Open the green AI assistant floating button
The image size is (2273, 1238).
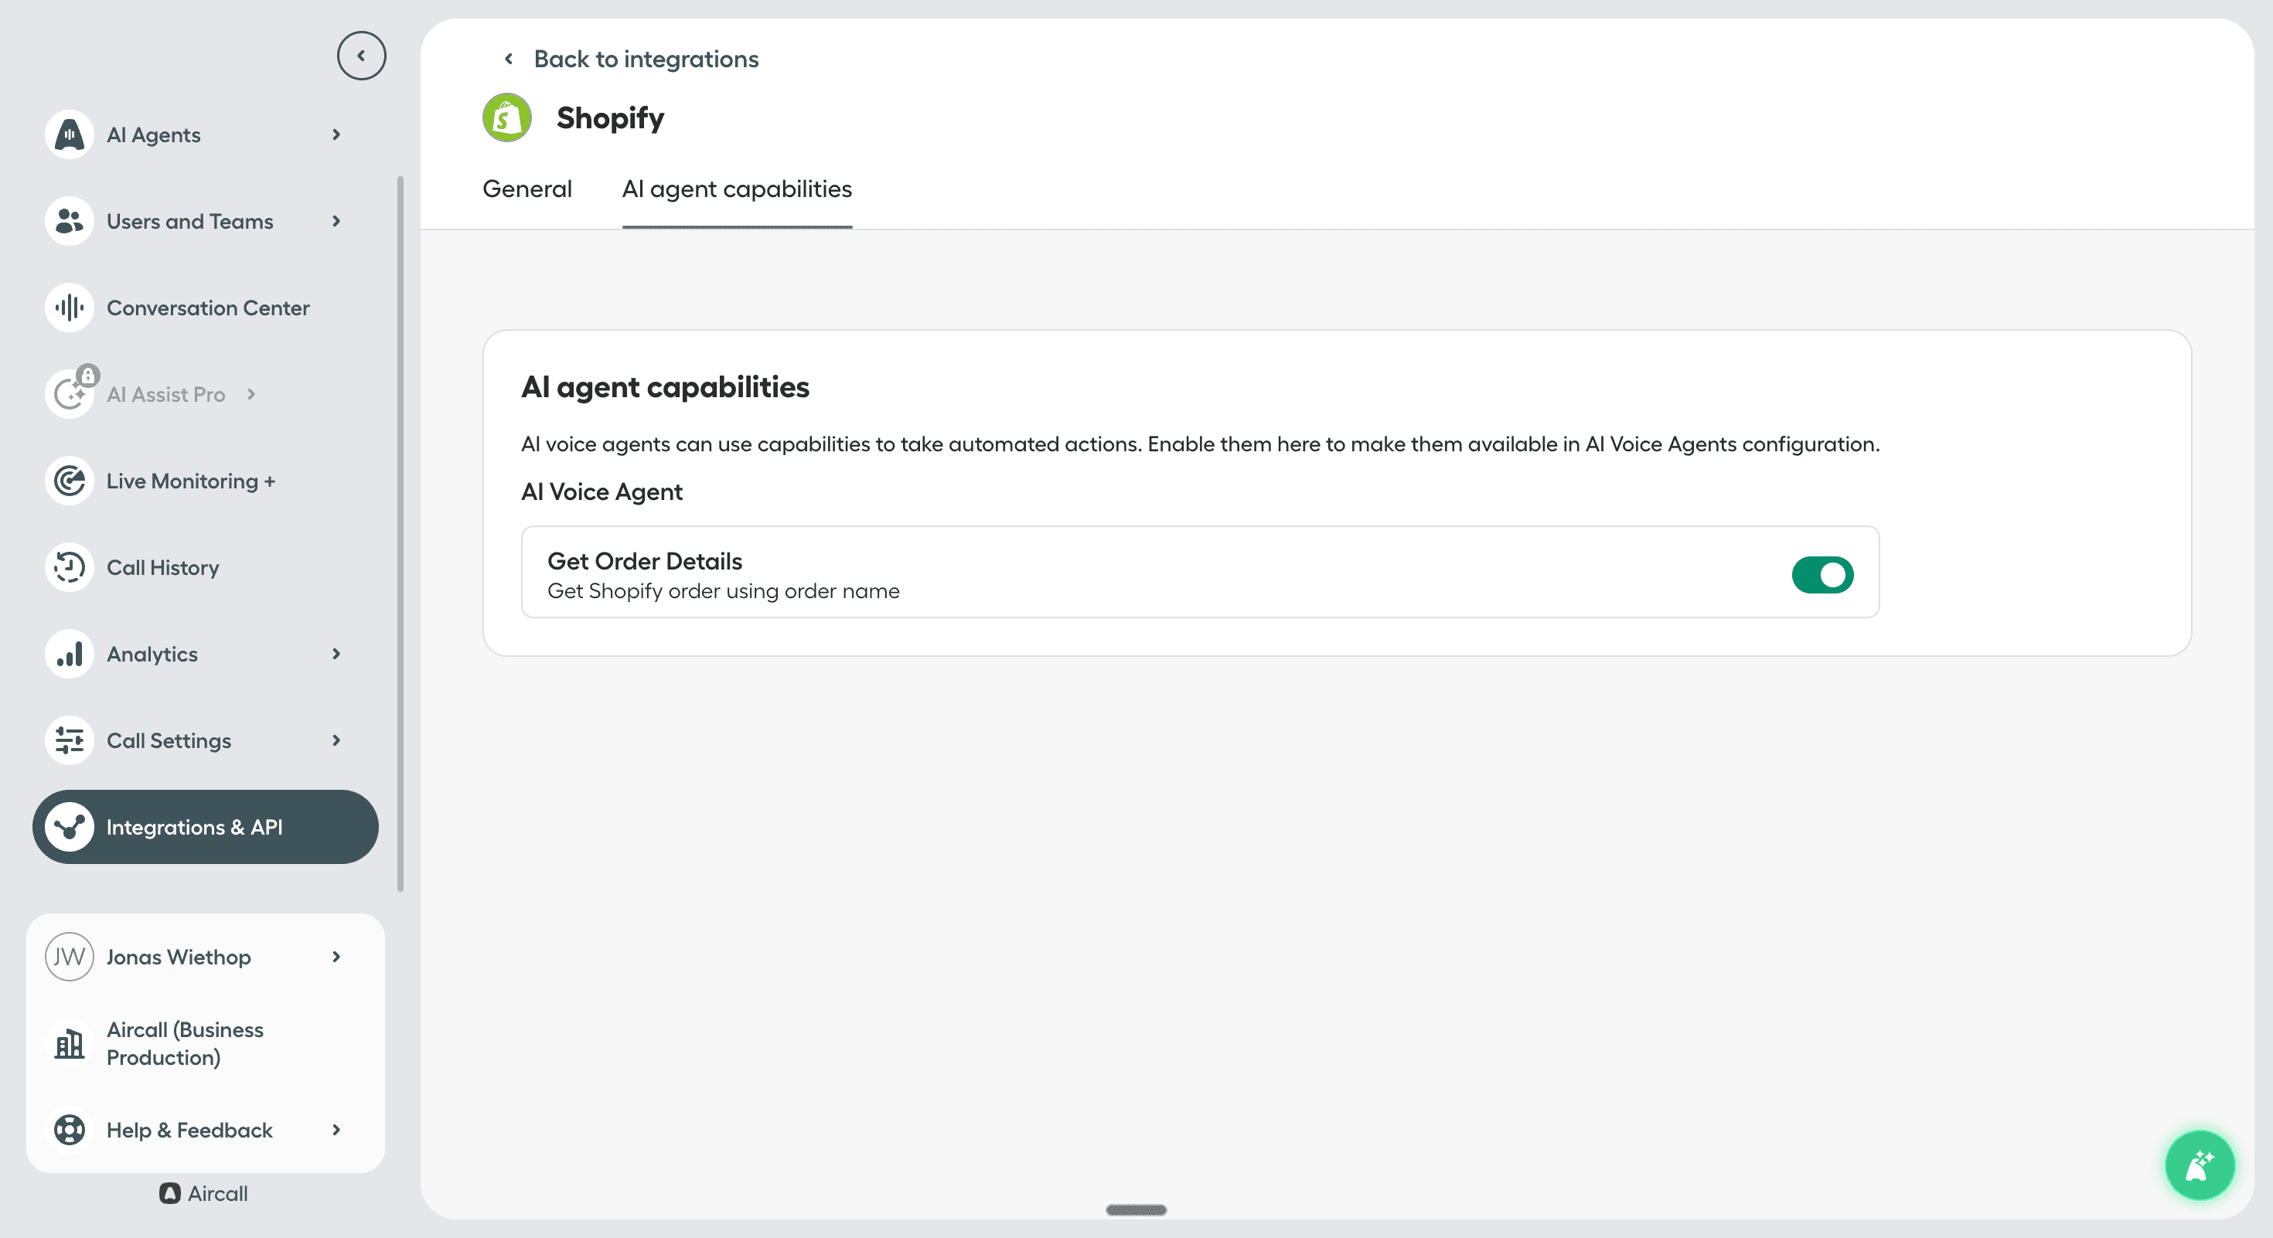pos(2199,1165)
